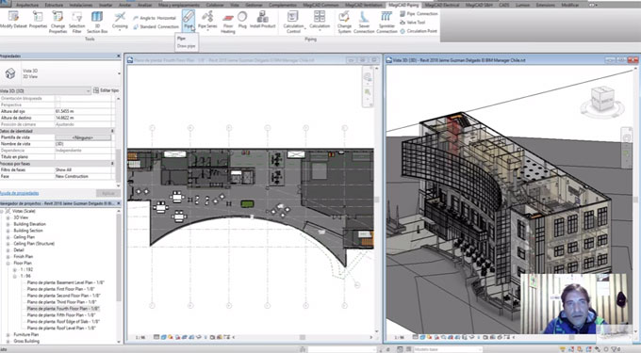Select the Floor Heating tool

tap(228, 23)
